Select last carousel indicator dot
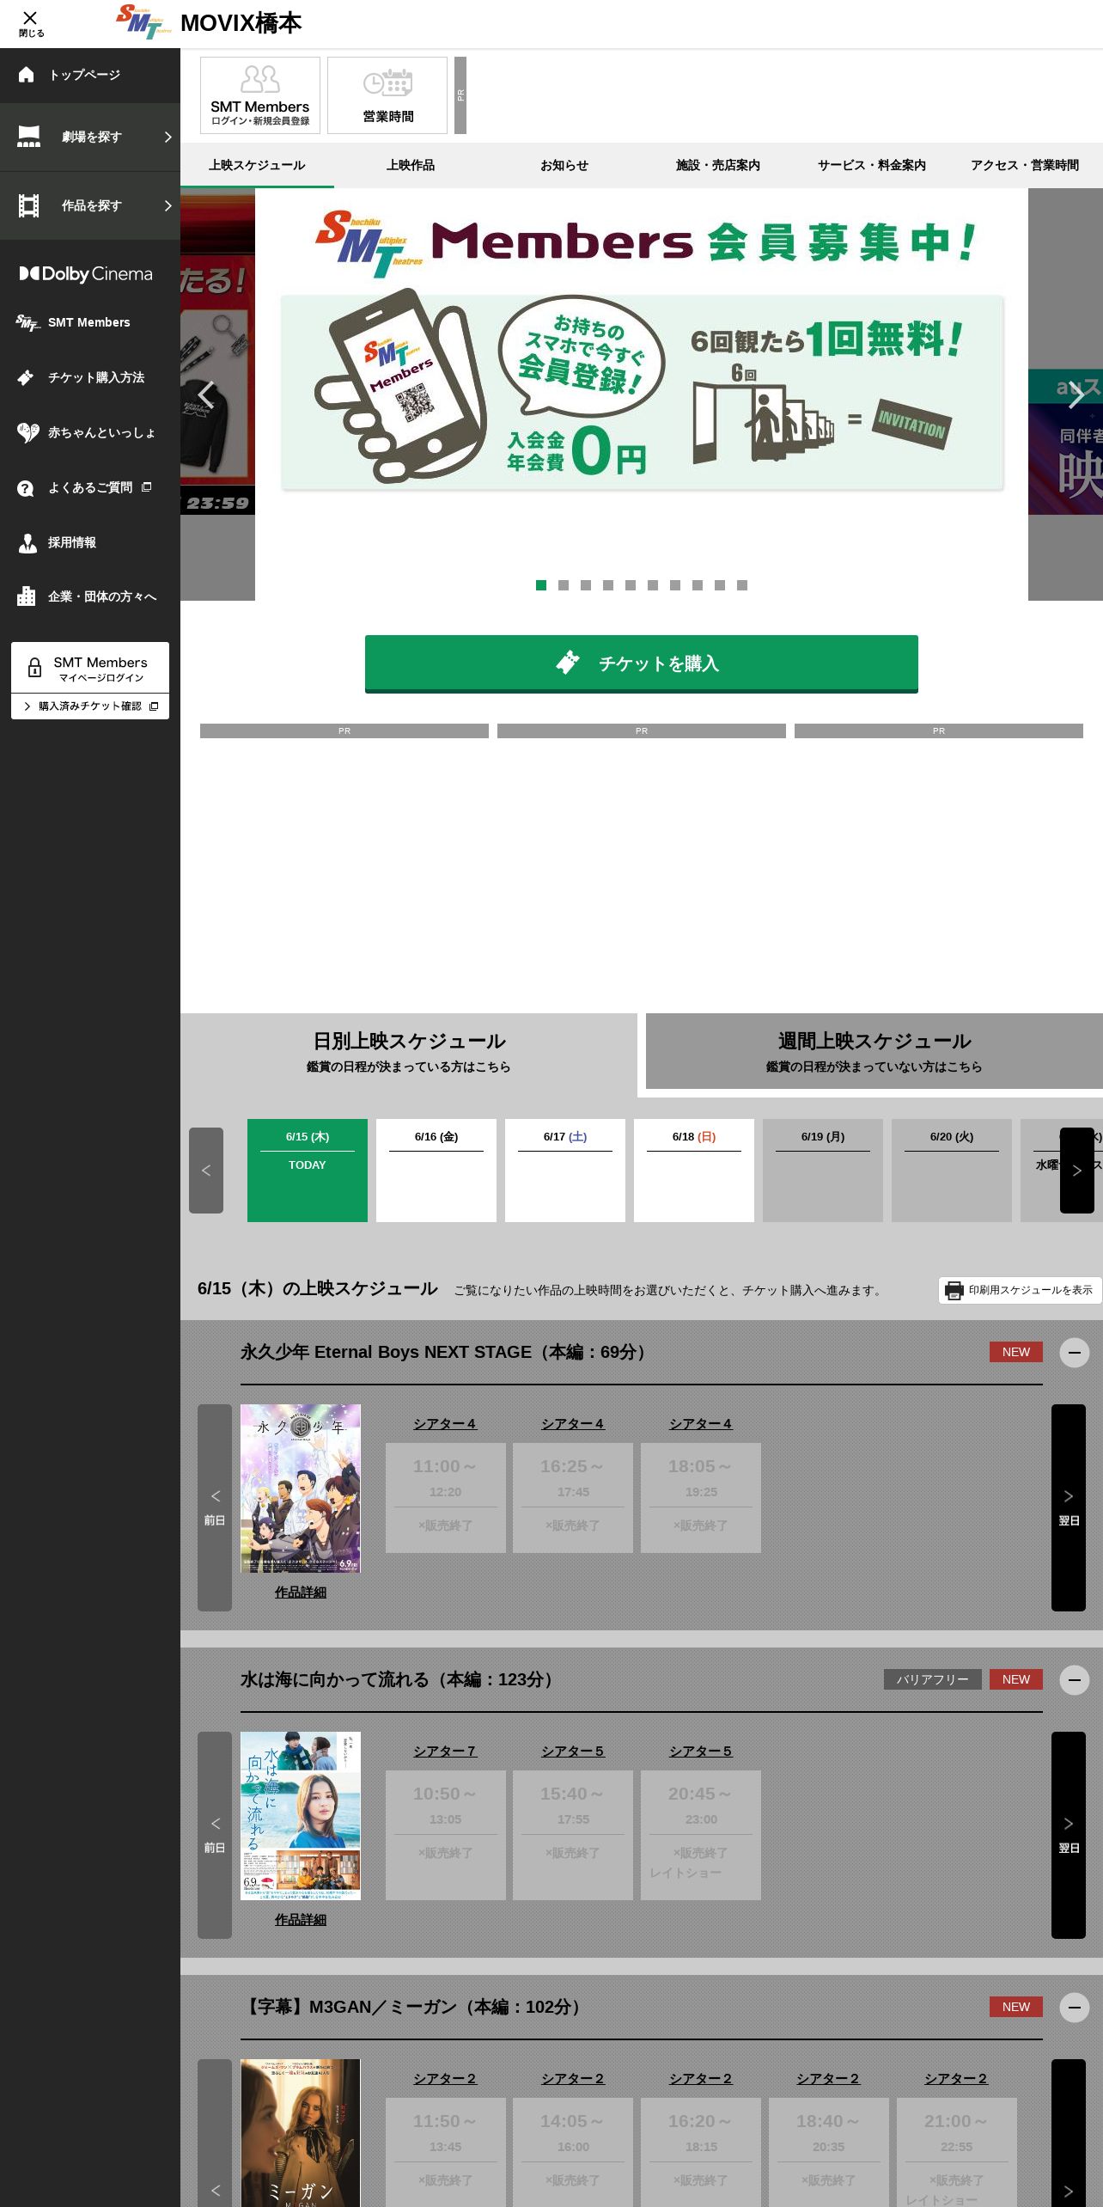The width and height of the screenshot is (1103, 2207). (x=742, y=585)
